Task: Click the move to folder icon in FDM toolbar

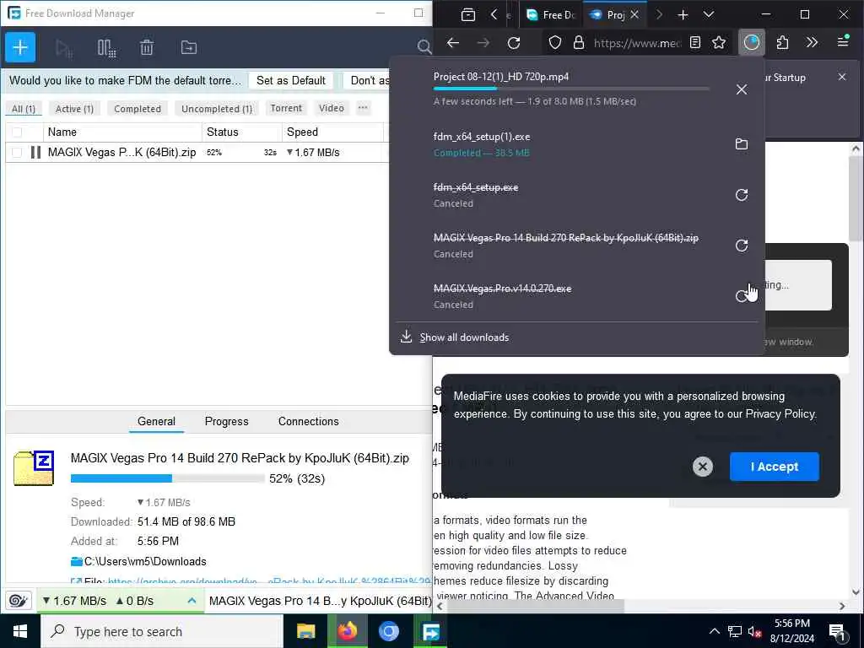Action: (x=189, y=48)
